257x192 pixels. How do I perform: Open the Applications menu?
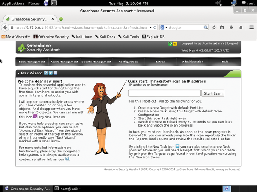[13, 3]
